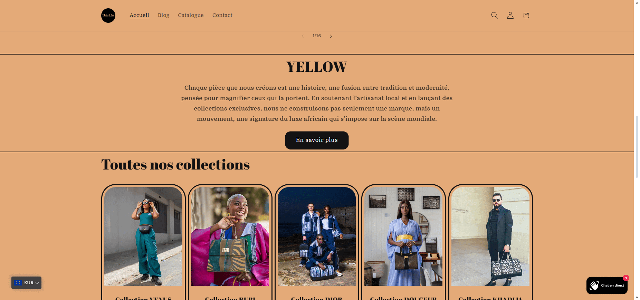Viewport: 640px width, 300px height.
Task: Go to previous slide arrow
Action: point(303,36)
